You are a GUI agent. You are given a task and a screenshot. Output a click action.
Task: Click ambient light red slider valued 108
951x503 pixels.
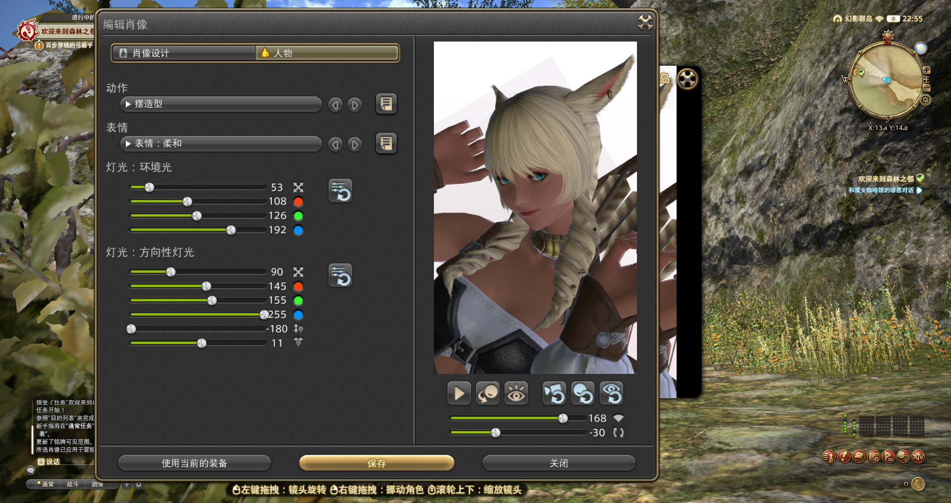(198, 201)
